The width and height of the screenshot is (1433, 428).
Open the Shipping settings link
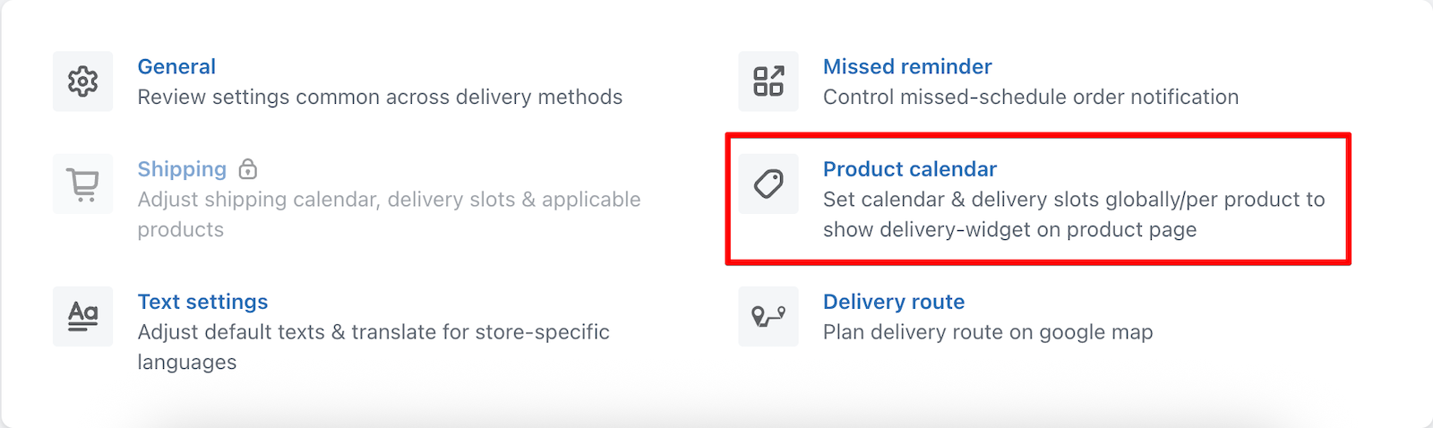click(x=182, y=169)
